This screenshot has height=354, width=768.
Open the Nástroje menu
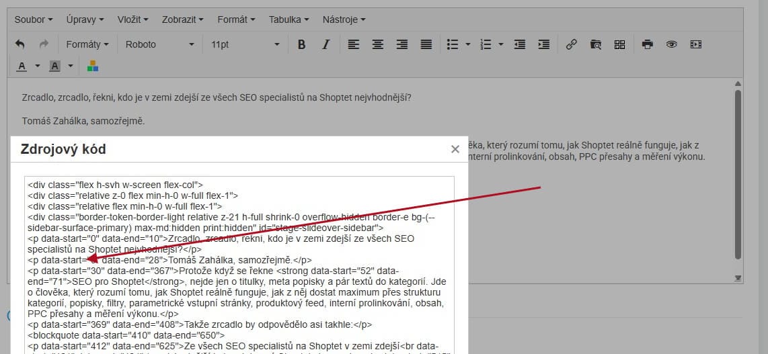coord(344,19)
